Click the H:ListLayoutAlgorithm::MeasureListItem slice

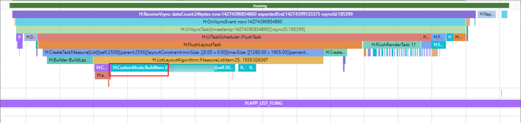(208, 60)
